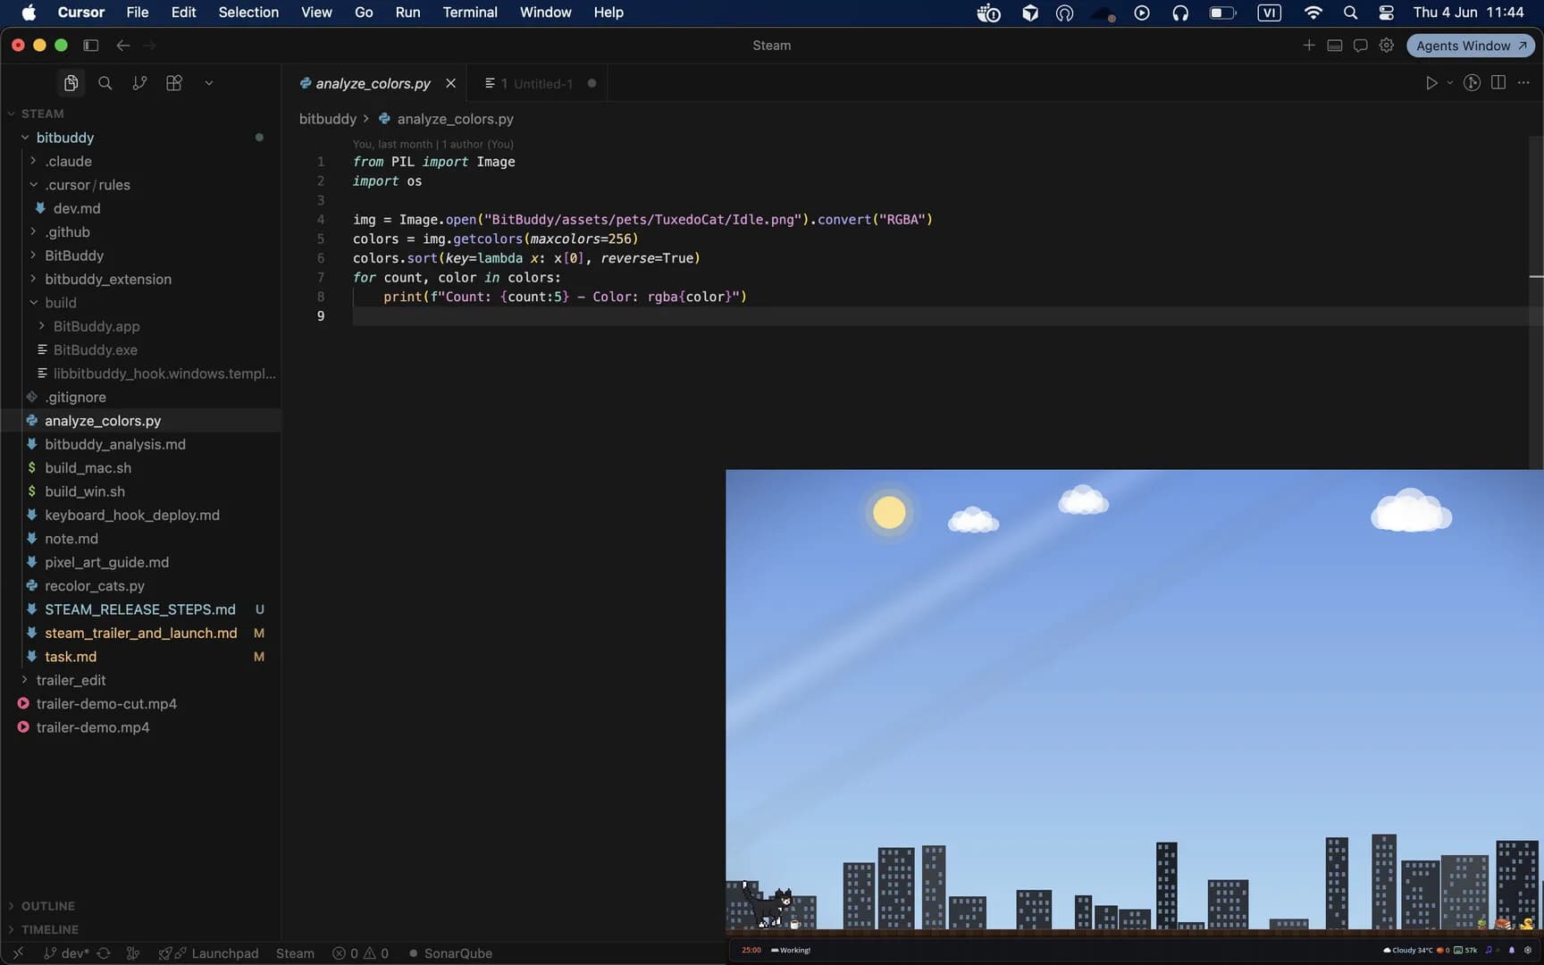Image resolution: width=1544 pixels, height=965 pixels.
Task: Open STEAM_RELEASE_STEPS.md file
Action: [141, 609]
